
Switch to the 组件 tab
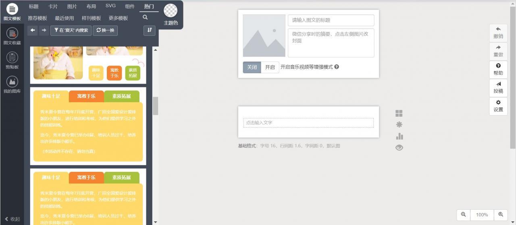(x=130, y=6)
